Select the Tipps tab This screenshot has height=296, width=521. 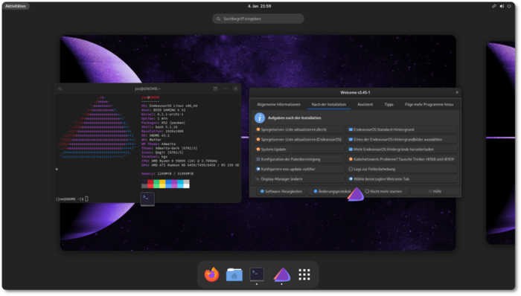(389, 104)
